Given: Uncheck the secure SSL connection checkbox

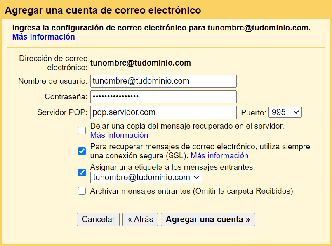Looking at the screenshot, I should [82, 151].
